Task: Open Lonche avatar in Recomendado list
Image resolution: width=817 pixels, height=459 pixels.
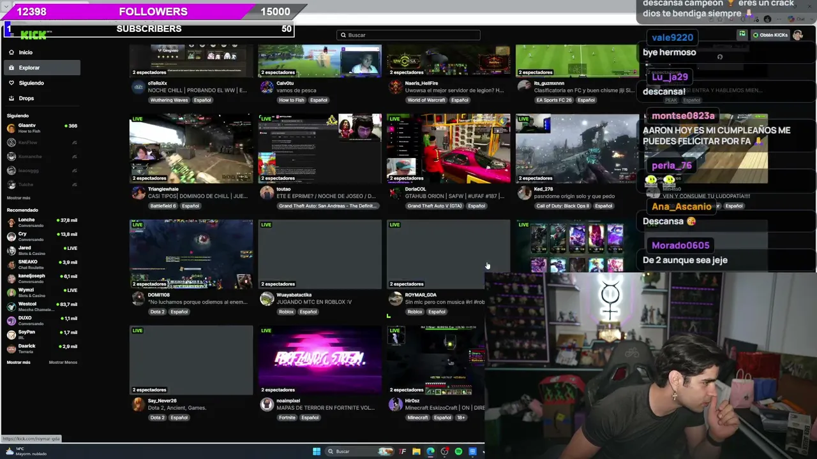Action: [x=11, y=222]
